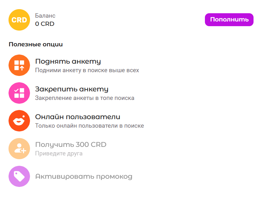Open the Поднять анкету option
The width and height of the screenshot is (257, 197).
pos(68,61)
